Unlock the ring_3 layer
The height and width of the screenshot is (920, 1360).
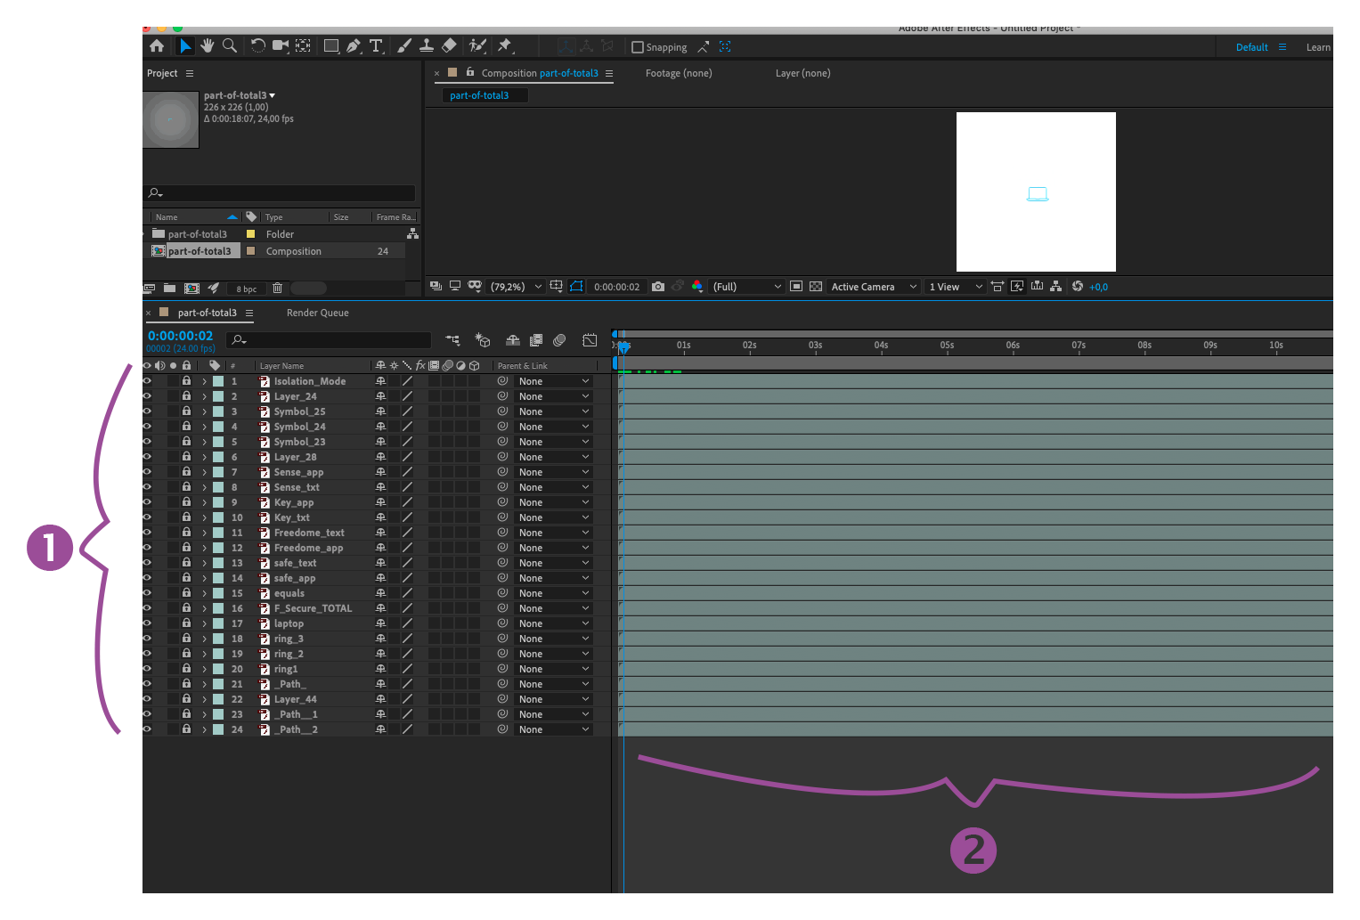(x=186, y=639)
